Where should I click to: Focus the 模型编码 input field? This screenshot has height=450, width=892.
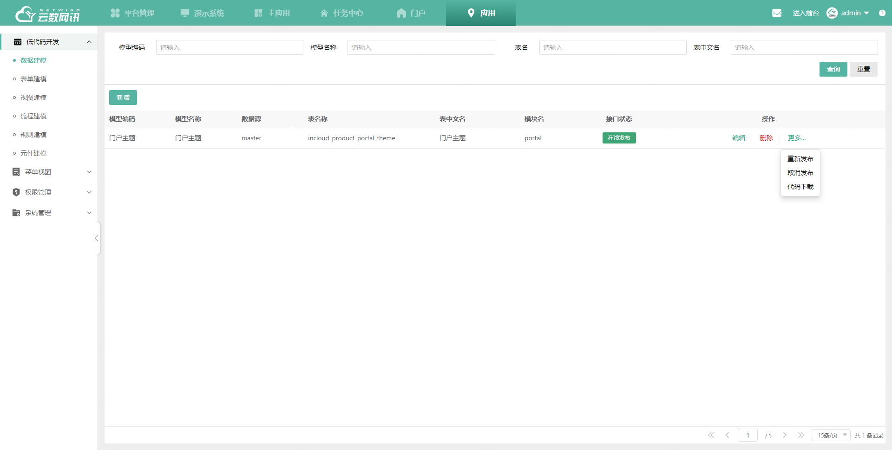coord(230,47)
